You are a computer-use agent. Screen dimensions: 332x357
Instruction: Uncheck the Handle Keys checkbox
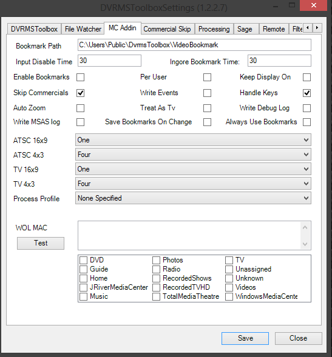(x=307, y=93)
